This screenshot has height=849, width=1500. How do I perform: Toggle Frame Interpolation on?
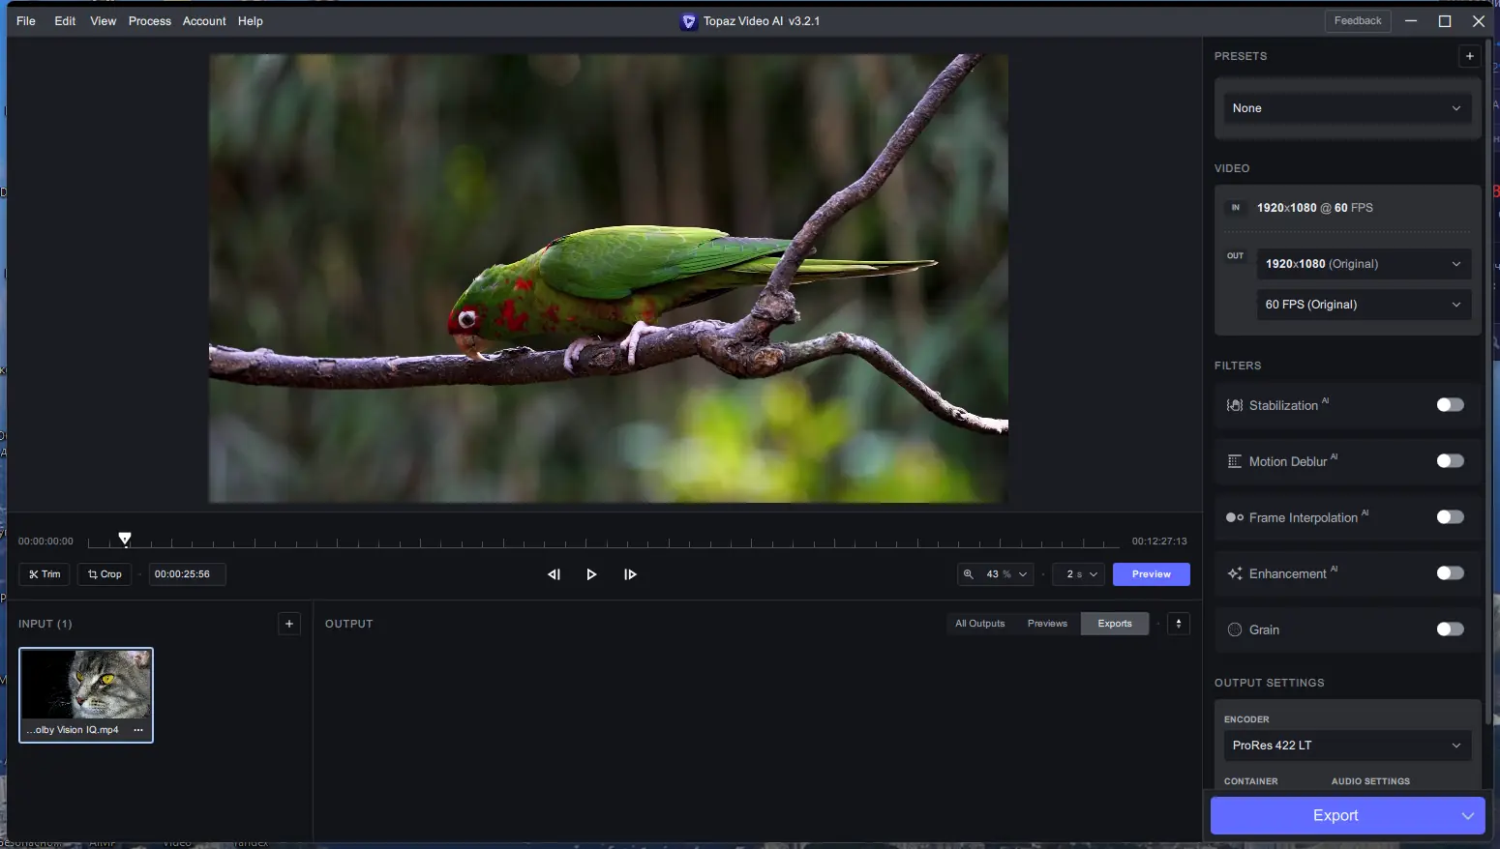click(x=1449, y=517)
